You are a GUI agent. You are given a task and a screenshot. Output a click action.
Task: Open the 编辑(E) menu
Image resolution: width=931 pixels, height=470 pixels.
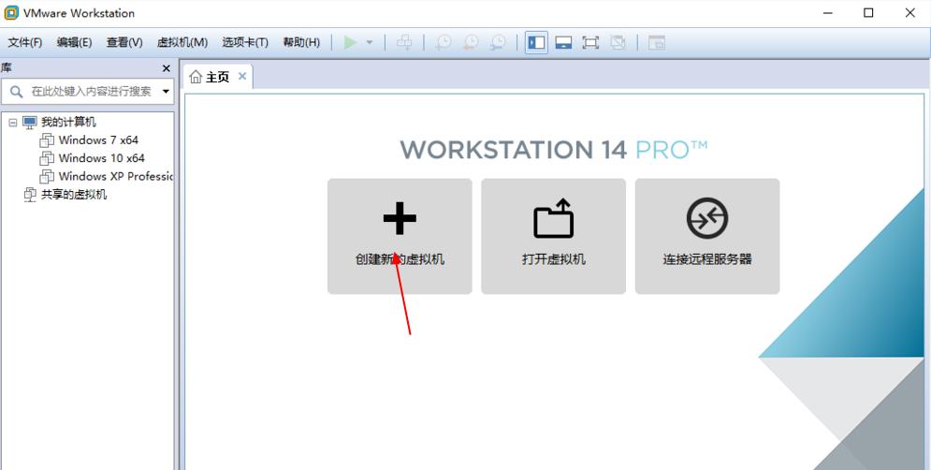[74, 42]
